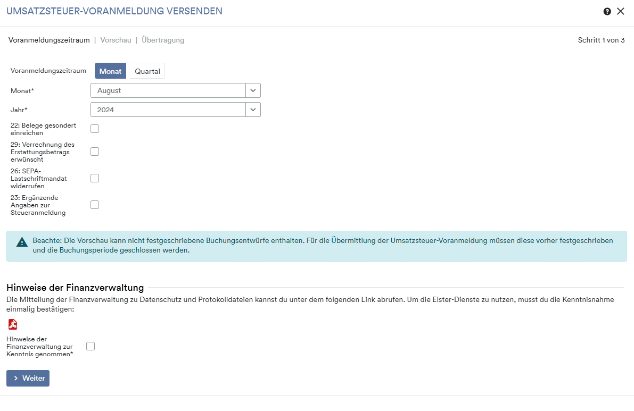The width and height of the screenshot is (634, 411).
Task: Click the dialog title 'UMSATZSTEUER-VORANMELDUNG VERSENDEN'
Action: [x=114, y=11]
